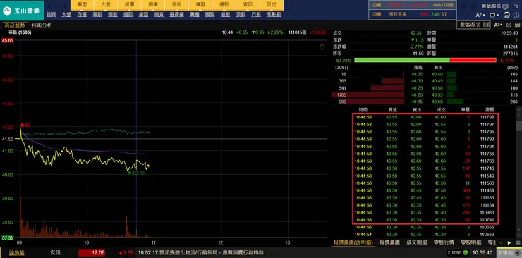
Task: Click the 美股 link
Action: (x=241, y=15)
